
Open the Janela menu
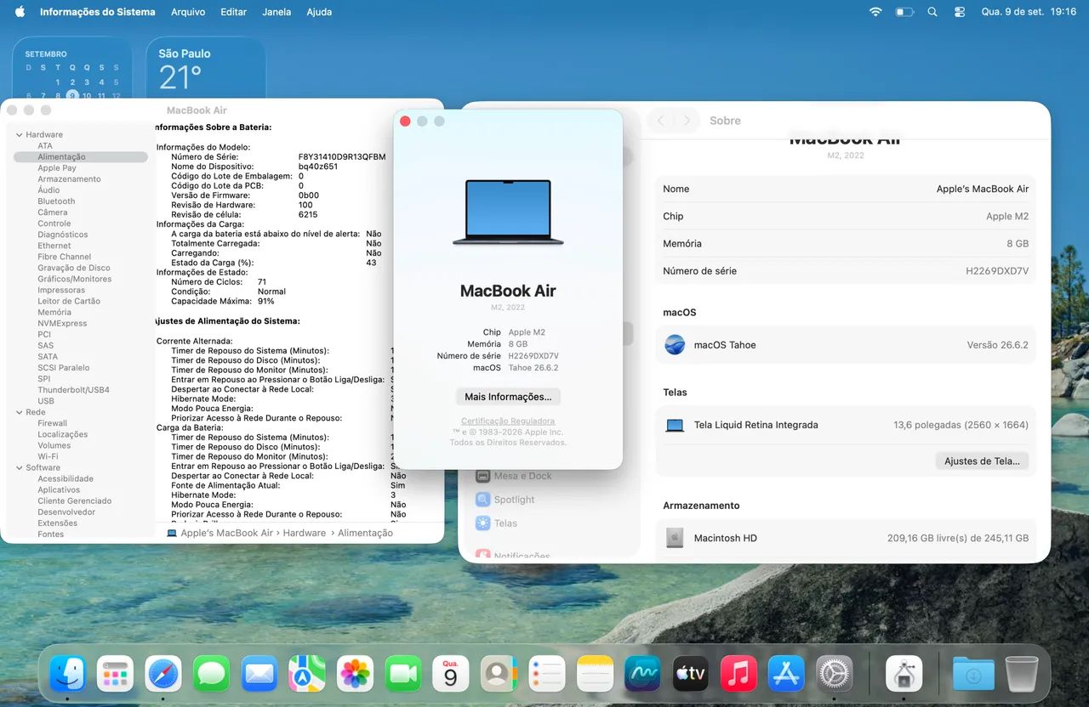[277, 12]
